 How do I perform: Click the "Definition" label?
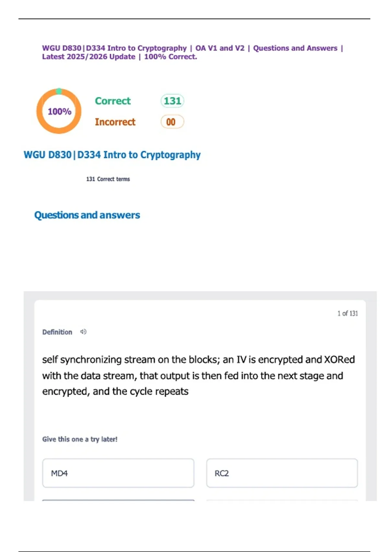(x=57, y=332)
